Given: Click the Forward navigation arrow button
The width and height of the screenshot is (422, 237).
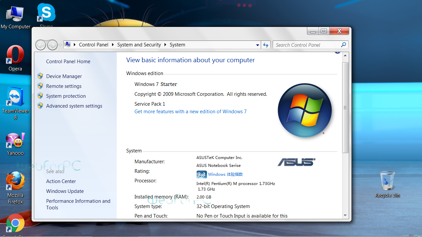Looking at the screenshot, I should coord(52,45).
